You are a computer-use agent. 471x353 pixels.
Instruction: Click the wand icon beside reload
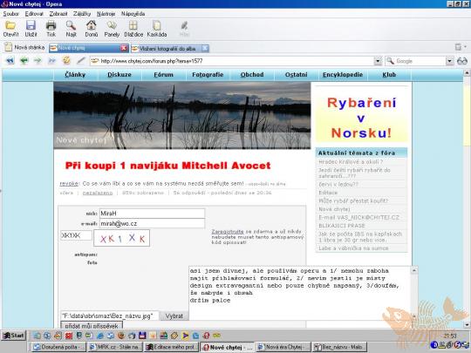80,61
